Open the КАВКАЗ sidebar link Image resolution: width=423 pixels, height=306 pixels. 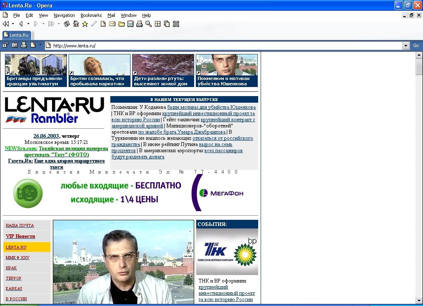tap(14, 288)
